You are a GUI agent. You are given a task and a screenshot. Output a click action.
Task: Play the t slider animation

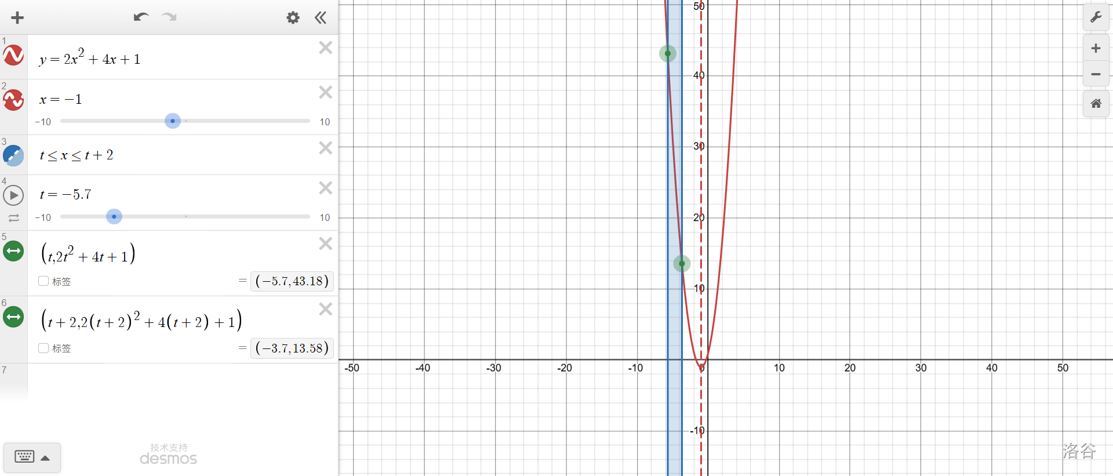tap(13, 195)
